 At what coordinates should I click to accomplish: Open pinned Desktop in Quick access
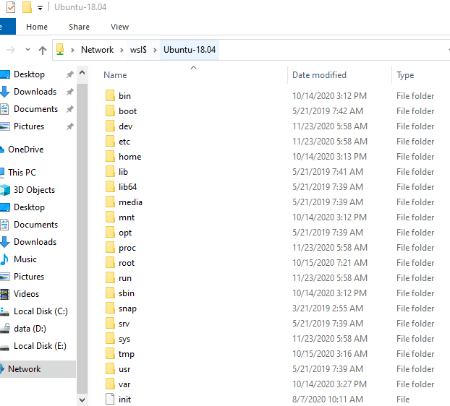29,74
